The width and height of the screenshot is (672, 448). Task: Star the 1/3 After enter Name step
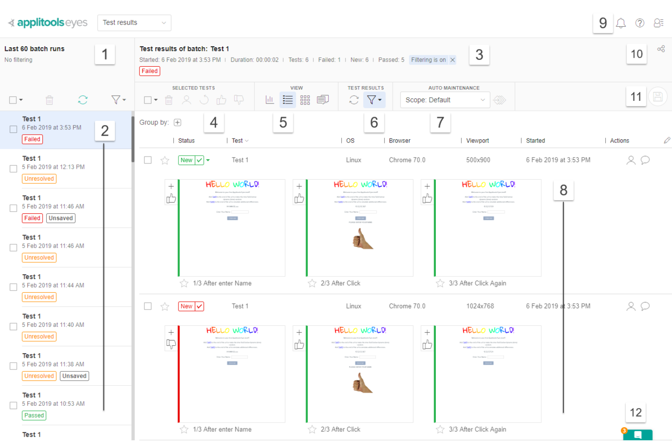184,283
